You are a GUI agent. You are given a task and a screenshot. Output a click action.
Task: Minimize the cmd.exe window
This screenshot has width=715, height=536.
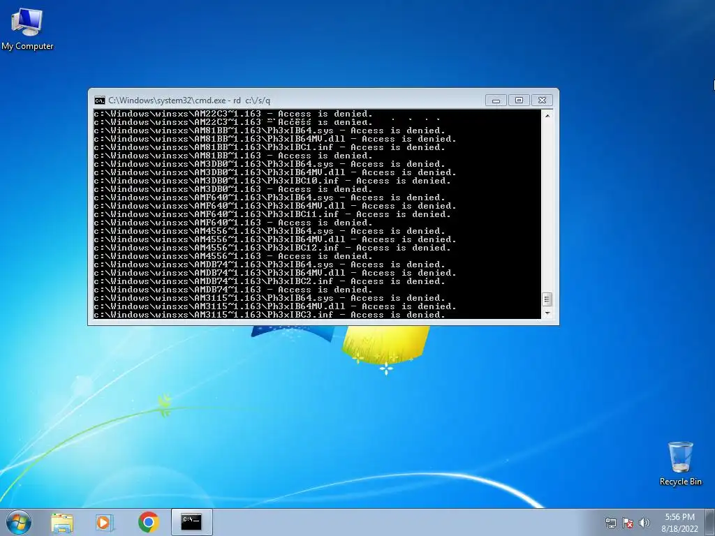coord(496,100)
